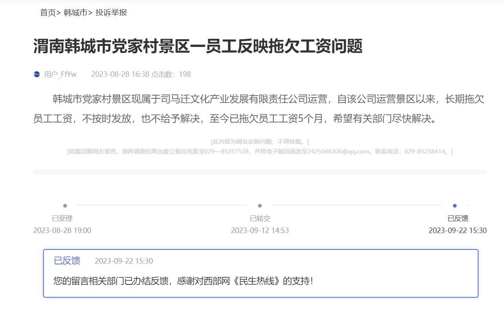Open the username 用户_FfYw

(x=60, y=74)
